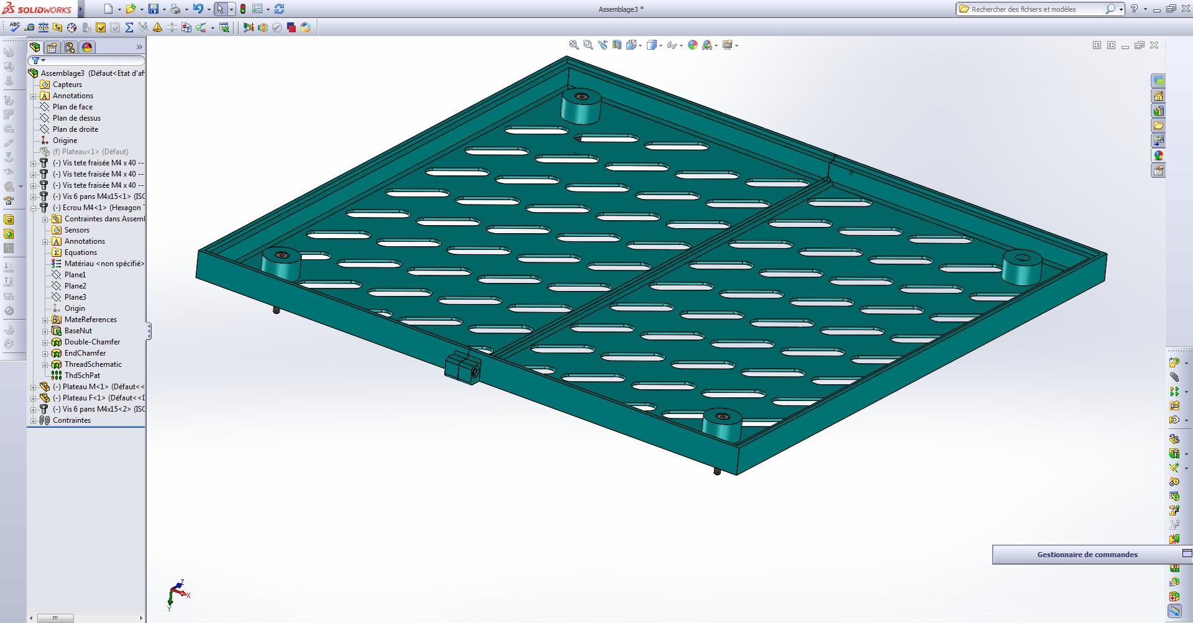Click the Edit Appearance color ball in view toolbar
Screen dimensions: 1193x623
(x=693, y=45)
